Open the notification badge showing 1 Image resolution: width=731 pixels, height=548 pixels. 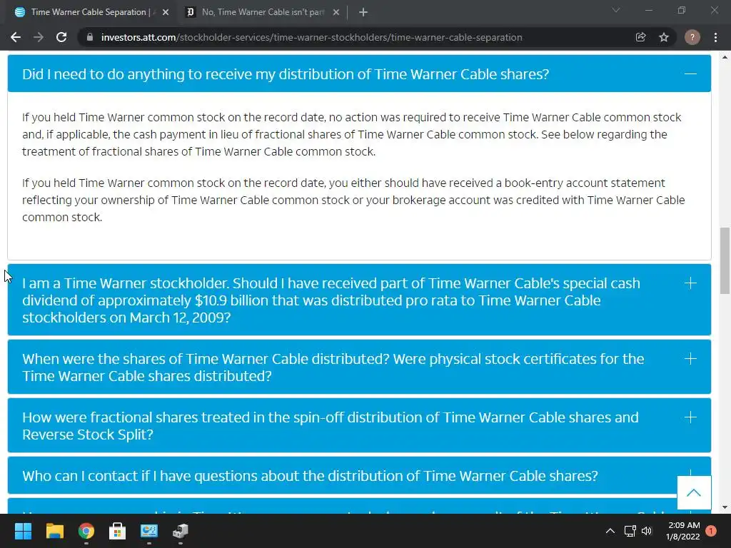[x=711, y=531]
